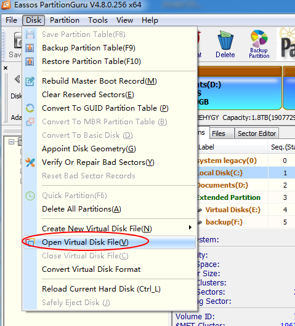
Task: Click the Label column header
Action: (x=232, y=147)
